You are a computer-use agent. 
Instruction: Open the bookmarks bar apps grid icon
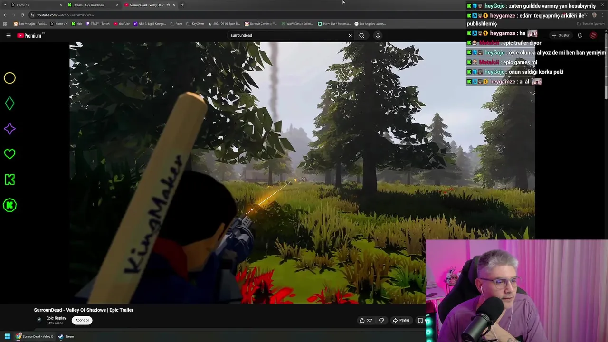pyautogui.click(x=5, y=24)
